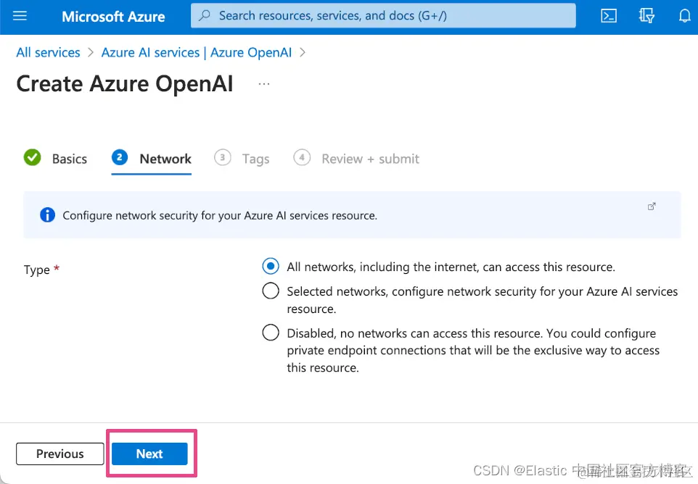This screenshot has width=698, height=484.
Task: Open the hamburger portal menu
Action: point(20,16)
